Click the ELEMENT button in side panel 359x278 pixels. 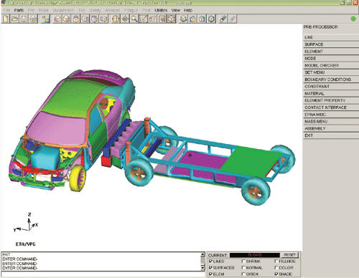[x=331, y=52]
